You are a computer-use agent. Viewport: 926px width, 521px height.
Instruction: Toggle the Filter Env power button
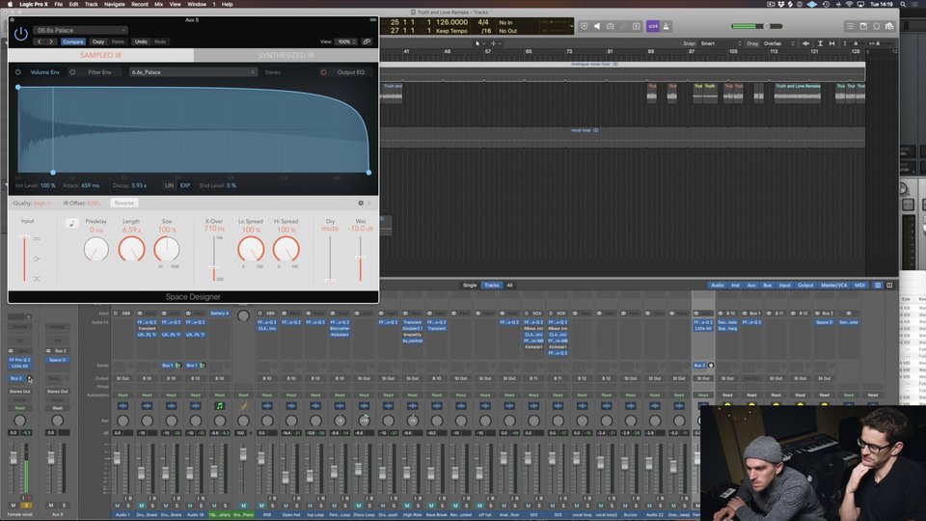(72, 72)
